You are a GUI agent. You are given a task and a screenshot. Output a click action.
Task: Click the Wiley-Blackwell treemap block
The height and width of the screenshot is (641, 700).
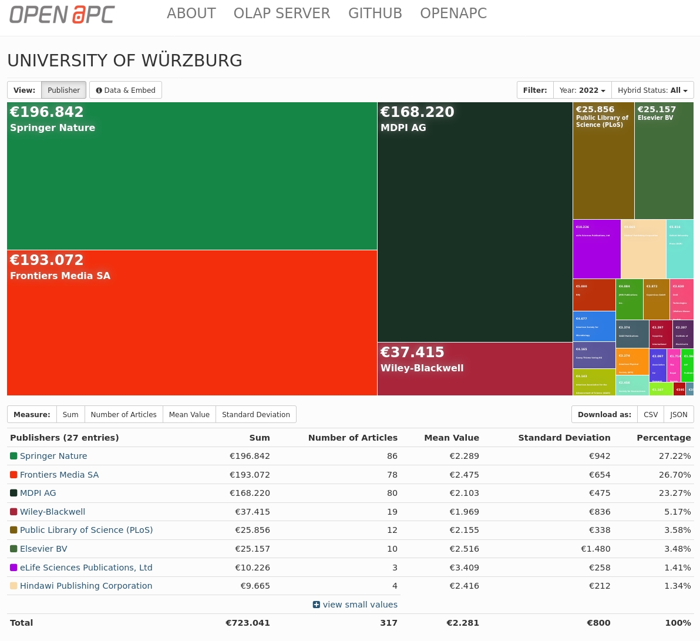click(475, 369)
